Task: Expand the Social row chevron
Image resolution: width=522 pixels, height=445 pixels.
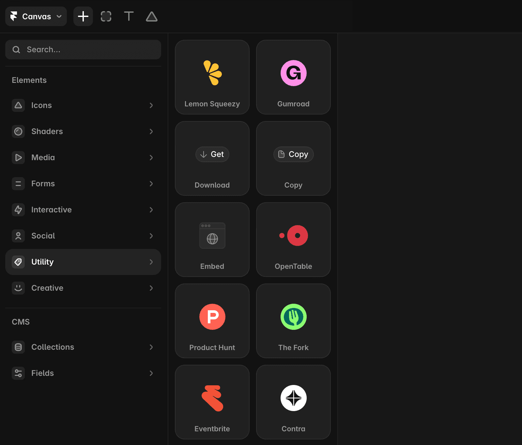Action: click(151, 236)
